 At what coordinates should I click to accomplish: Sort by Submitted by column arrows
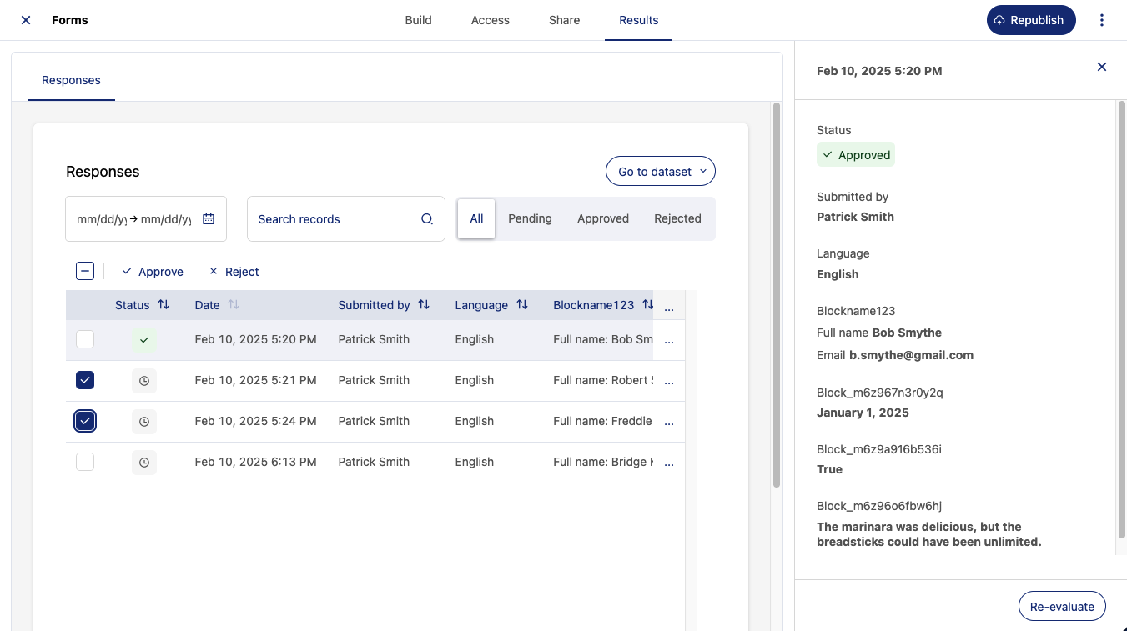pyautogui.click(x=424, y=305)
